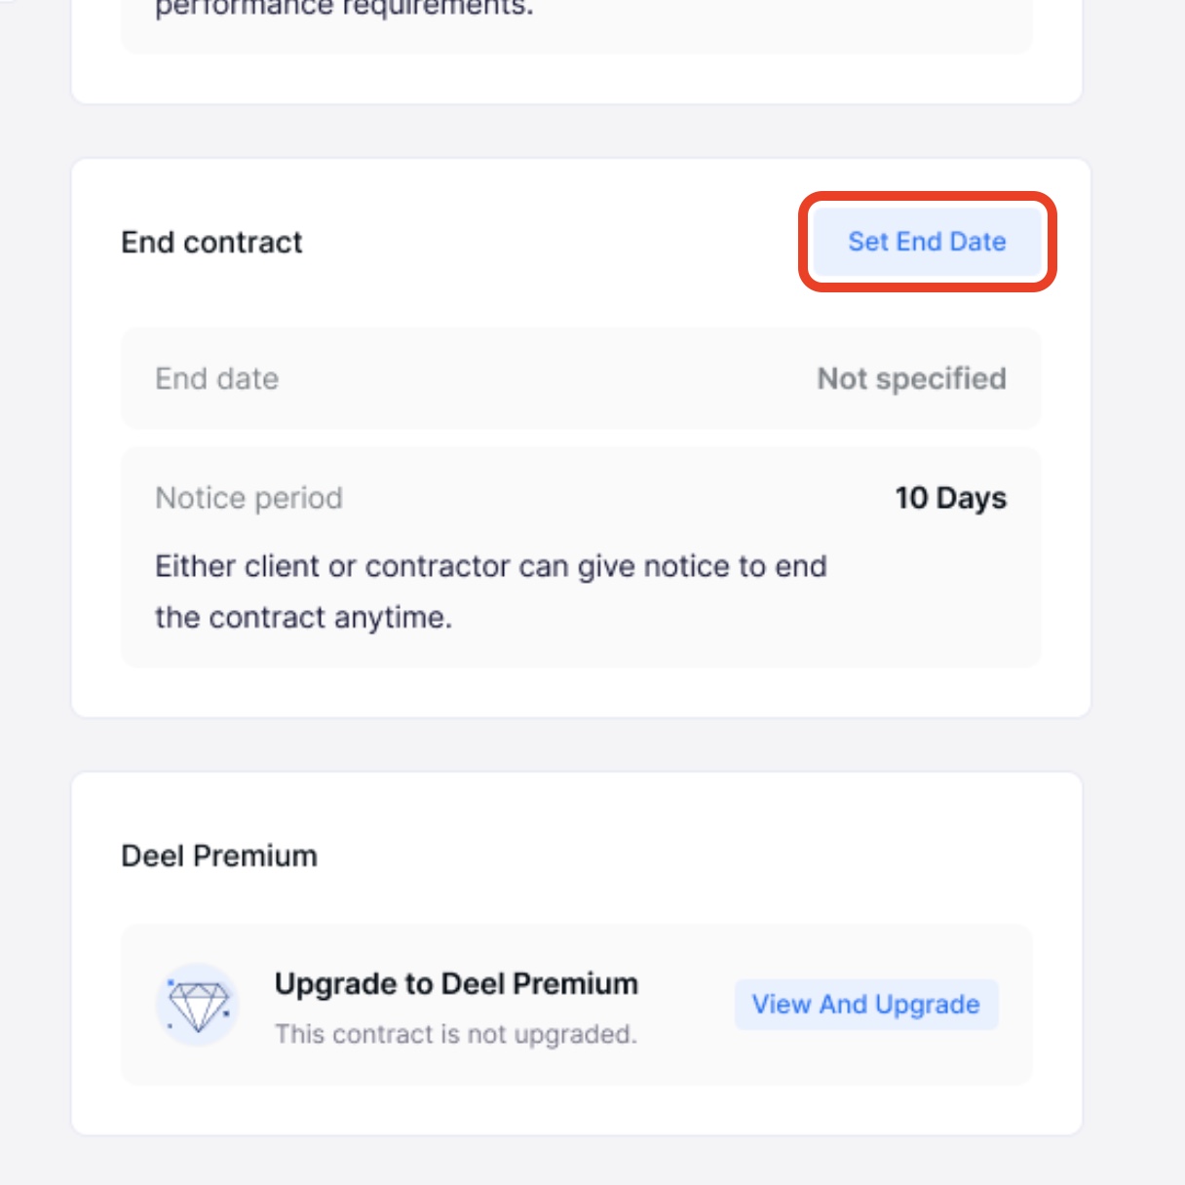
Task: Click the word Premium in upgrade title
Action: click(x=575, y=984)
